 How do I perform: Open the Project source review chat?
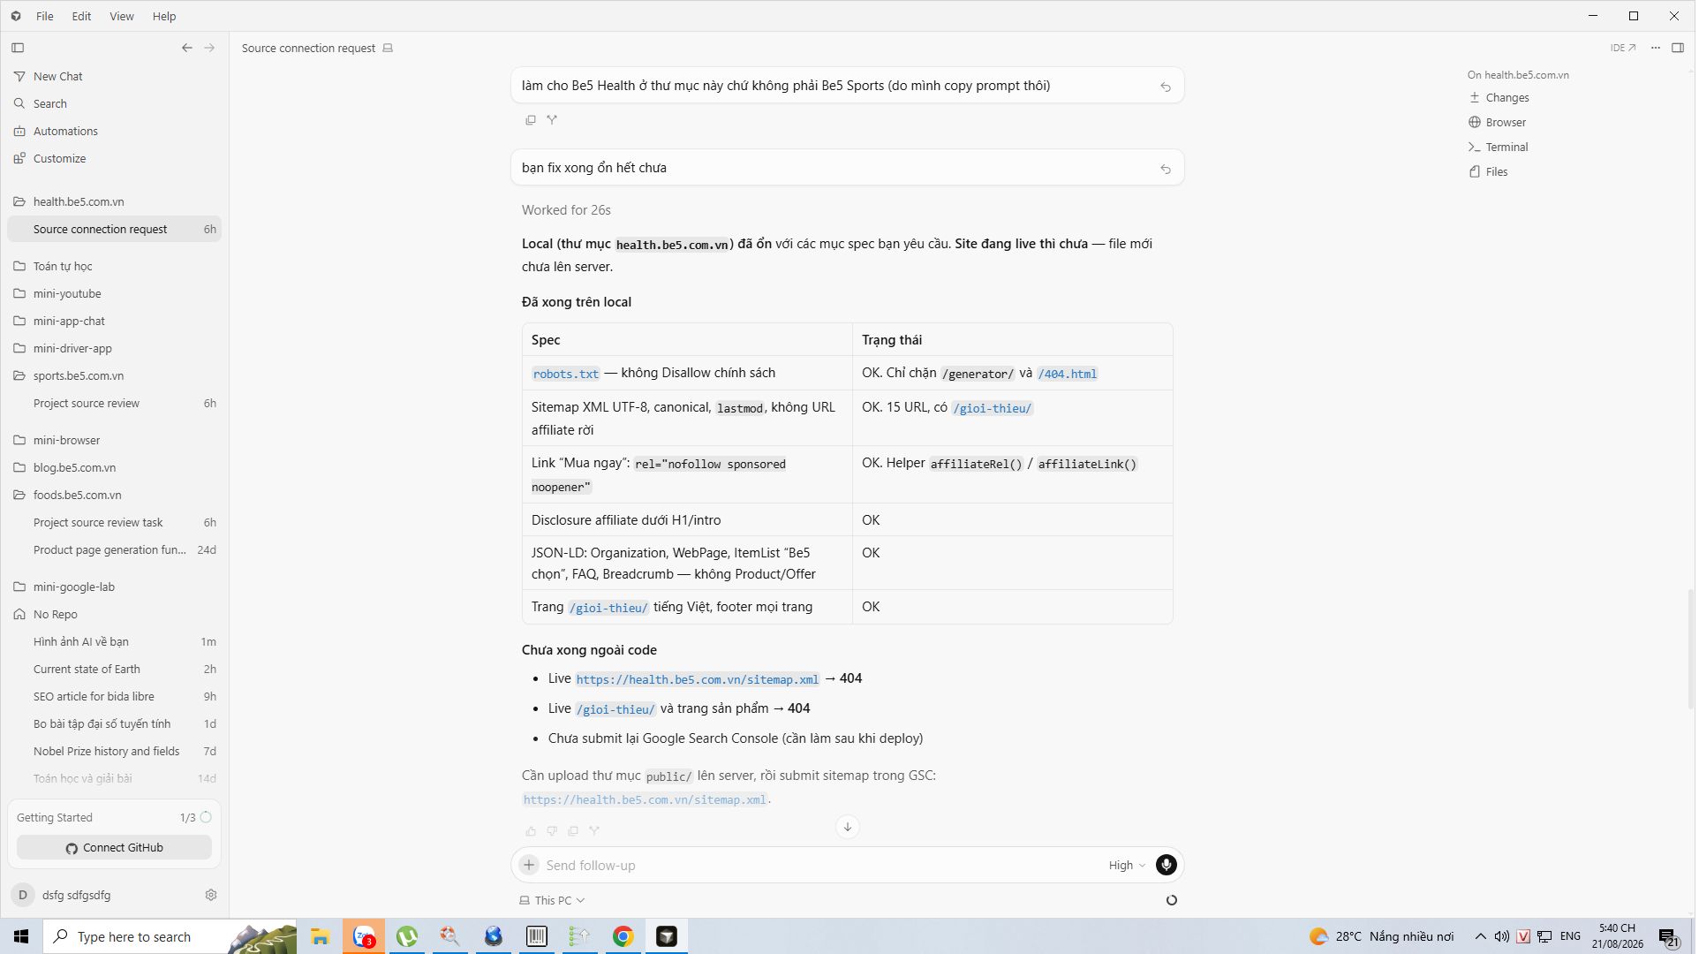coord(114,404)
